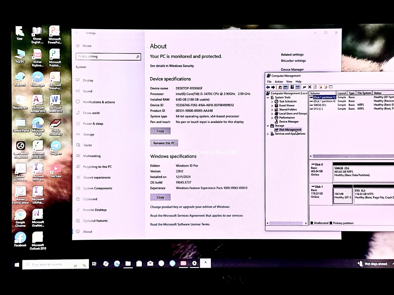
Task: Click Up one level folder toolbar icon
Action: point(280,87)
